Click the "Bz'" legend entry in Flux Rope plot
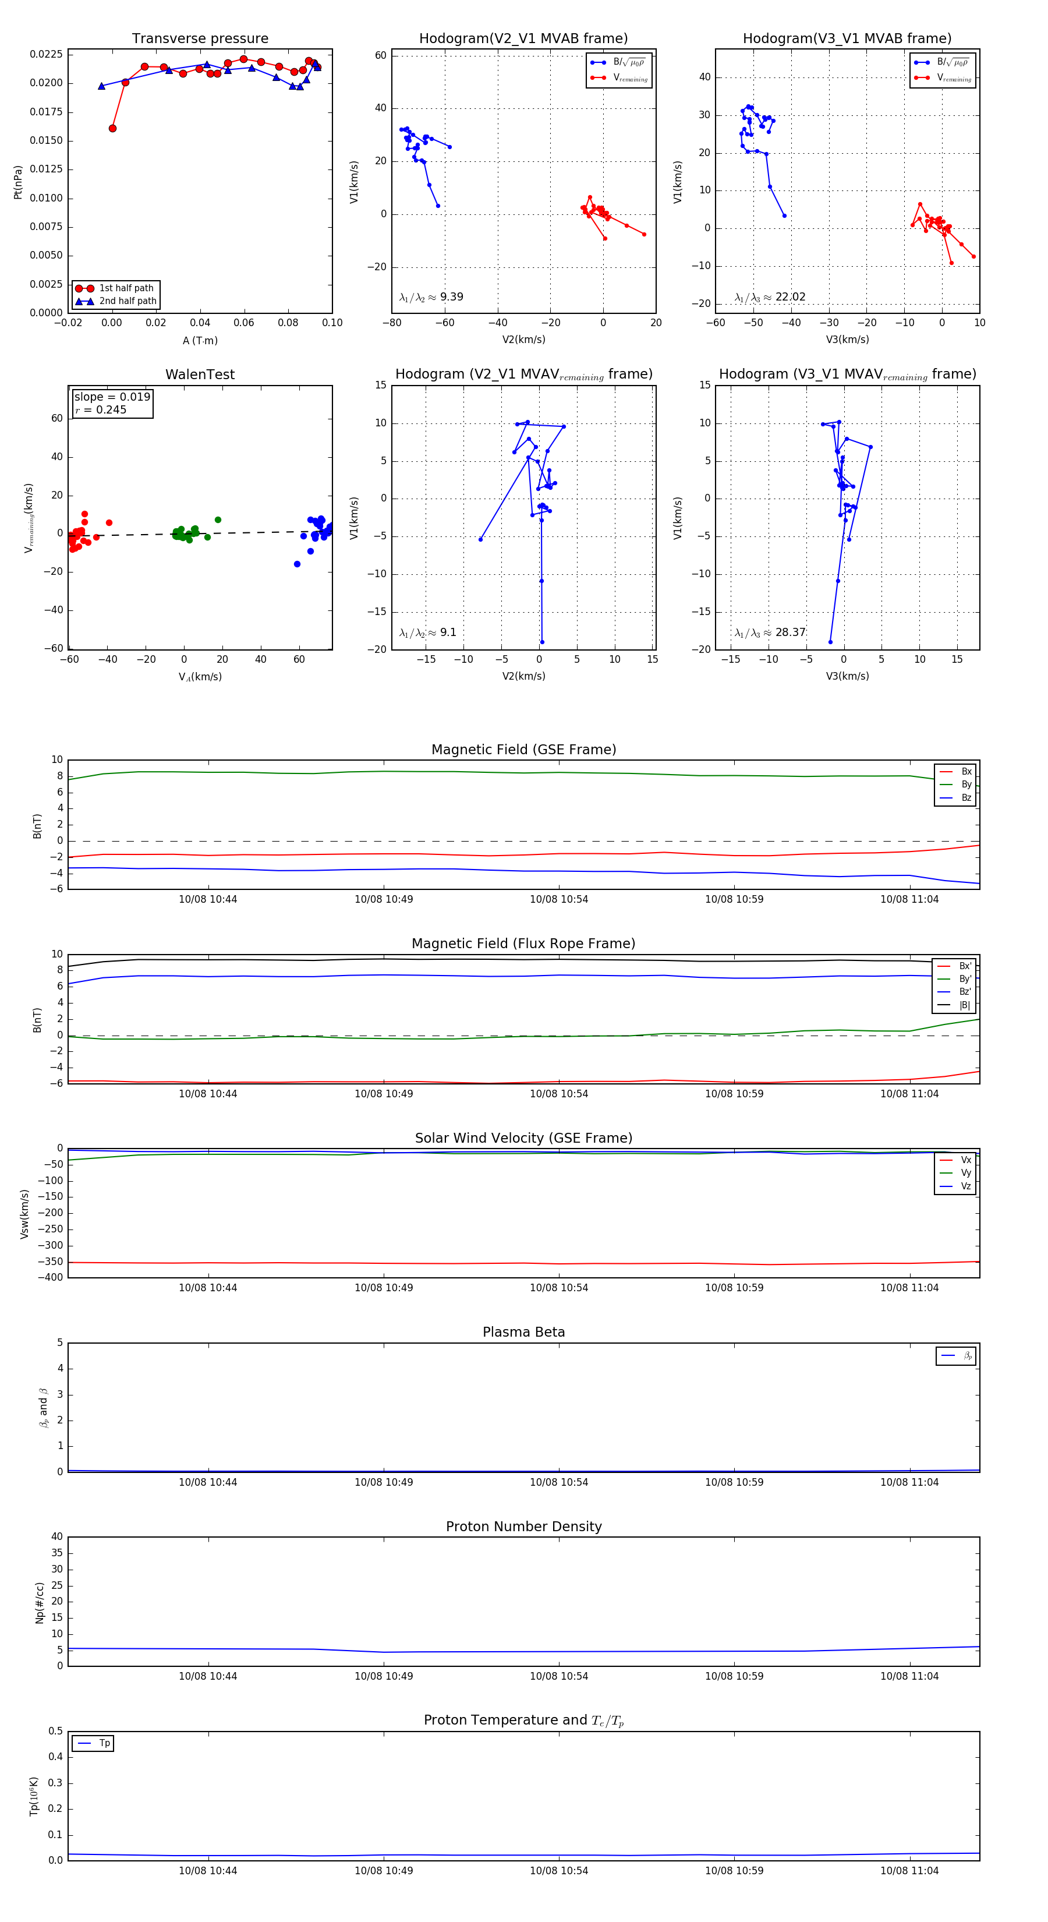 954,992
